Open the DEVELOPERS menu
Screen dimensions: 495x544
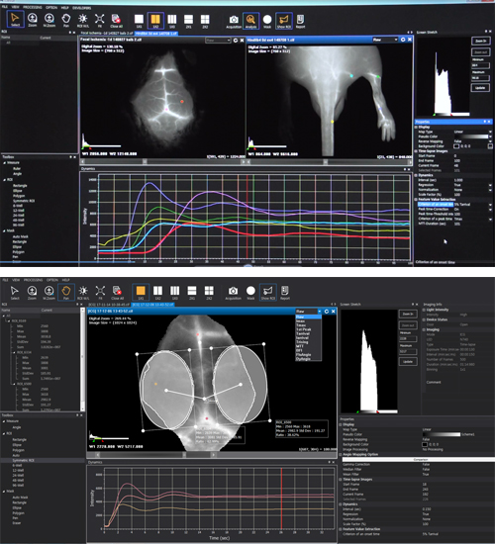click(81, 8)
